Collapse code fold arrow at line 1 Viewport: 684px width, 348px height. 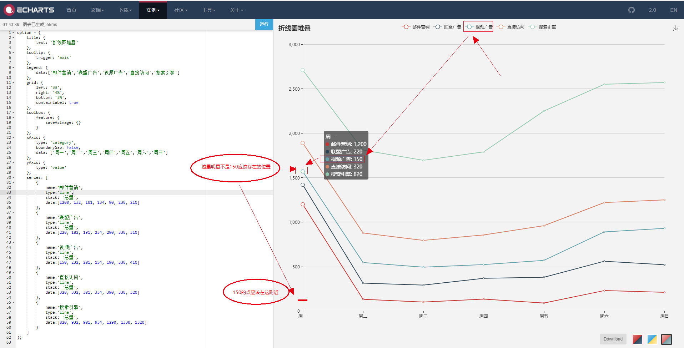[x=14, y=32]
